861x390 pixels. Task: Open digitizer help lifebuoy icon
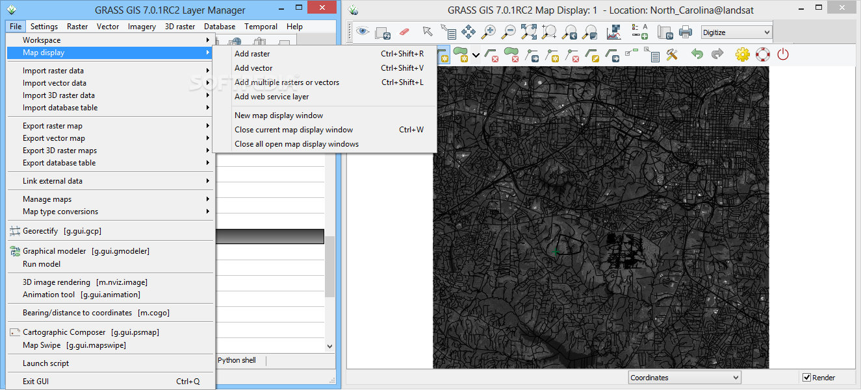[x=763, y=55]
